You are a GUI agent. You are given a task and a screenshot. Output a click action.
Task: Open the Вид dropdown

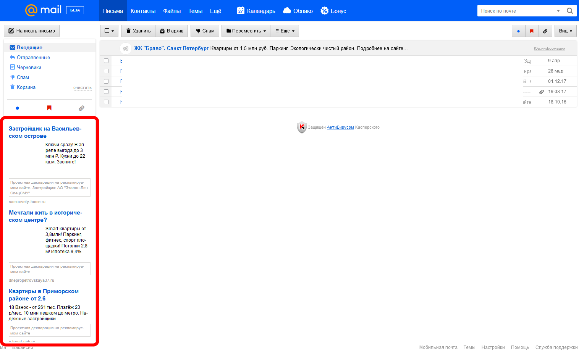[x=565, y=31]
